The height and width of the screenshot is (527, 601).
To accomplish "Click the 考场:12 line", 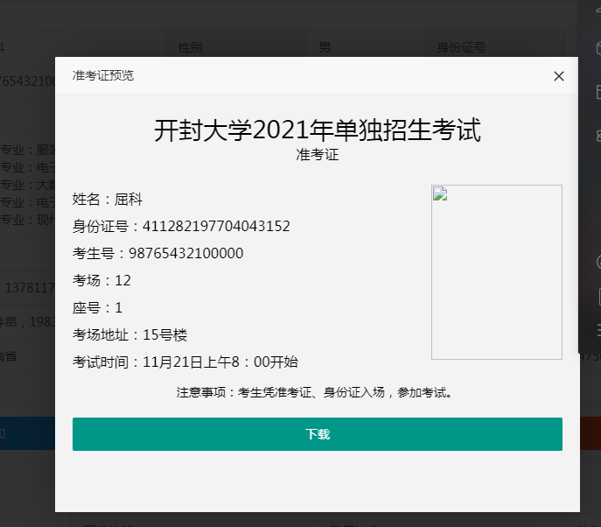I will click(101, 281).
